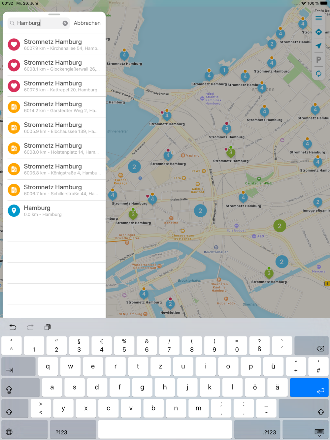Screen dimensions: 330x440
Task: Tap the favorite heart icon for Glockengießerwall
Action: click(x=14, y=65)
